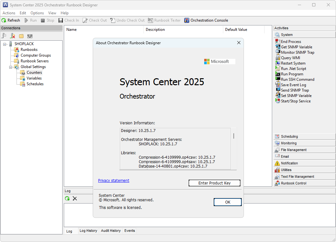Click the System activities category header
The height and width of the screenshot is (242, 336).
(x=305, y=35)
